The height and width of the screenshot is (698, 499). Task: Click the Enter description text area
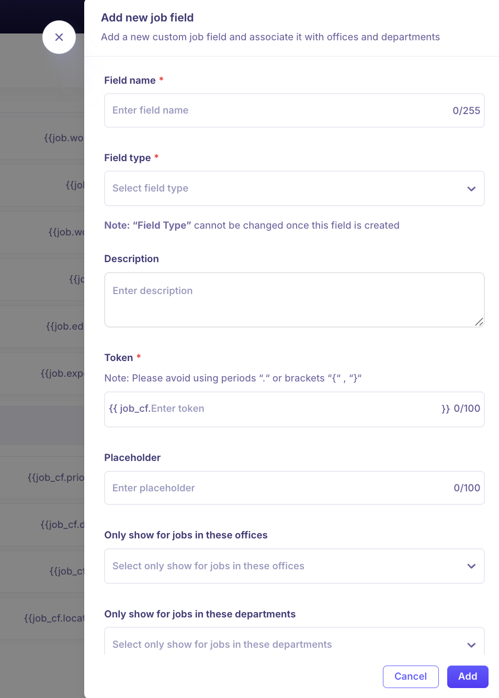(293, 299)
